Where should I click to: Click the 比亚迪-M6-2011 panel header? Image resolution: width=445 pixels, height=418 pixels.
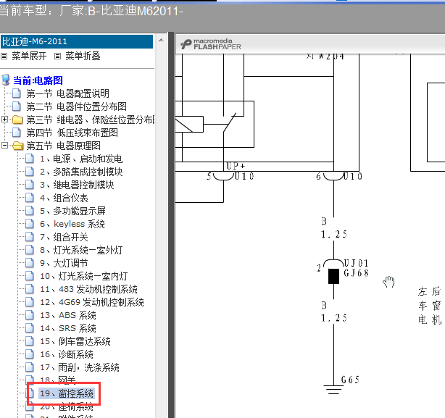click(77, 42)
